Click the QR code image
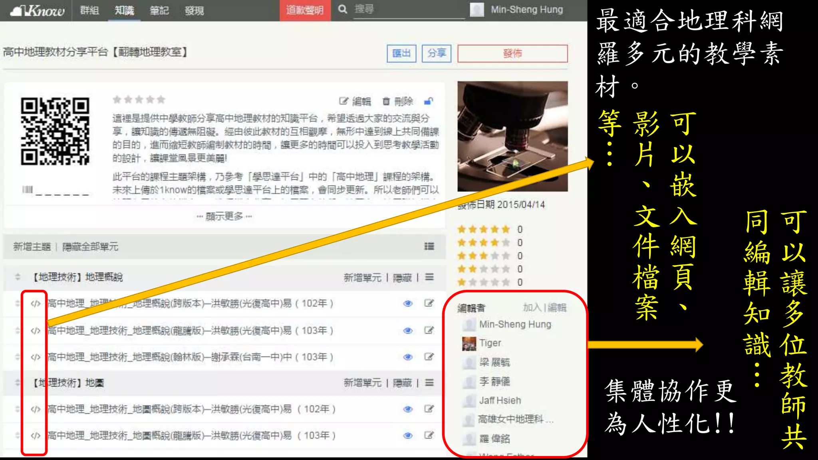 tap(55, 131)
